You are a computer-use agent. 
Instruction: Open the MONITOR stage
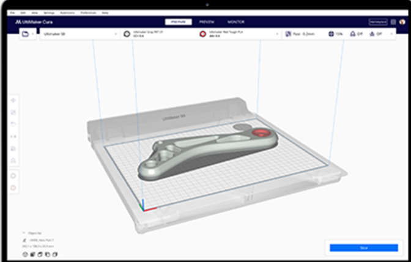tap(235, 21)
